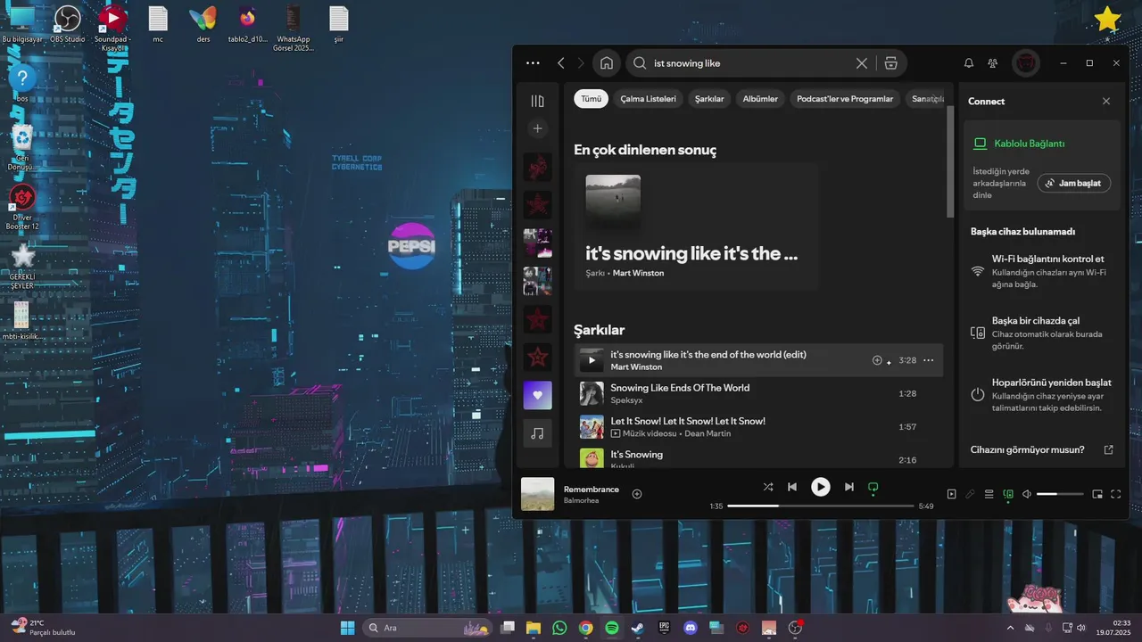Open Spotify Home
Screen dimensions: 1142x642
(607, 63)
